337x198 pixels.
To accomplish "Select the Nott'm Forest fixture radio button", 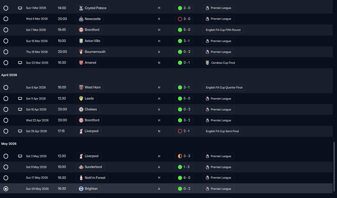I will pyautogui.click(x=6, y=178).
